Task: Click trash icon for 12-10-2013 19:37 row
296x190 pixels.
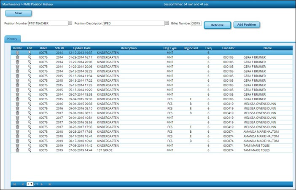Action: tap(17, 53)
